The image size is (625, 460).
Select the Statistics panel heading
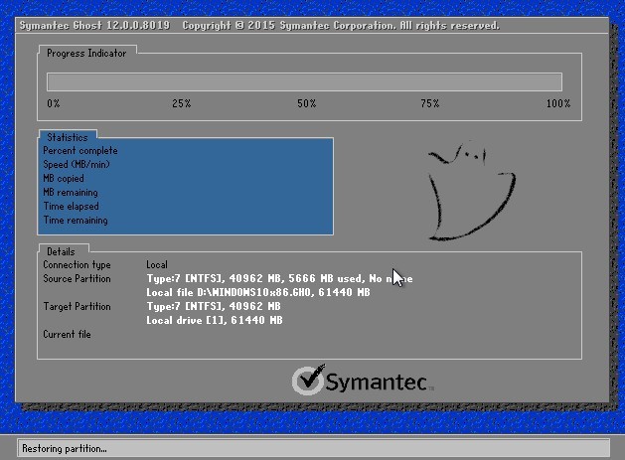68,137
